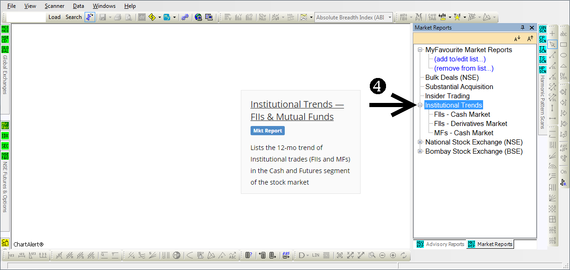Focus the symbol input field beside Load
This screenshot has width=570, height=270.
[26, 17]
